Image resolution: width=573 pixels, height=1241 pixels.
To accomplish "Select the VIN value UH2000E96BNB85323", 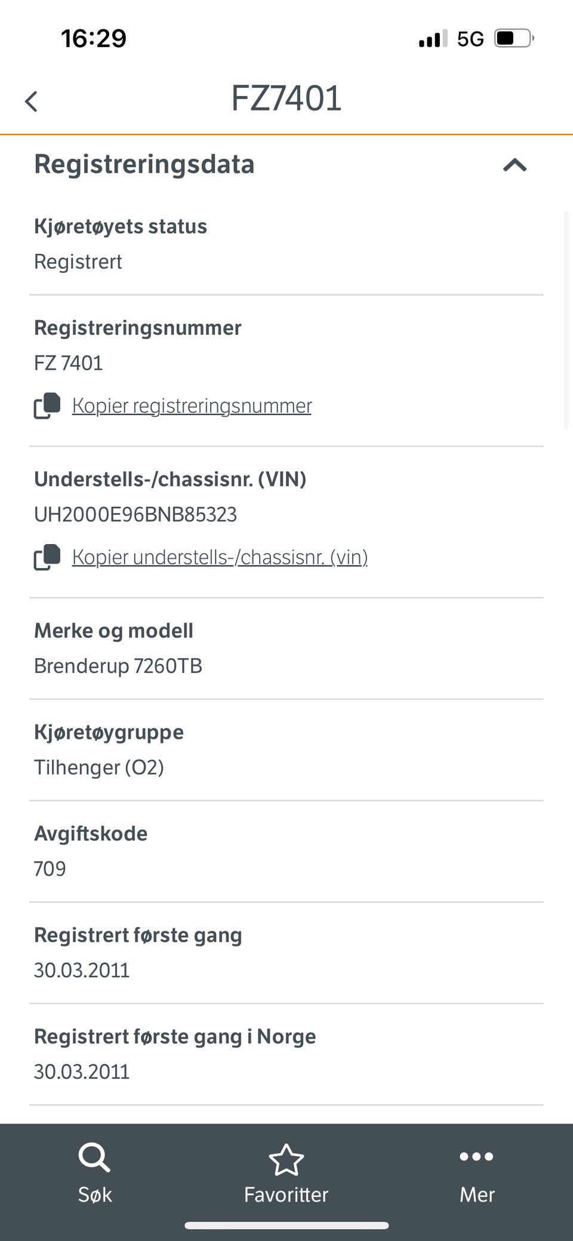I will click(135, 514).
